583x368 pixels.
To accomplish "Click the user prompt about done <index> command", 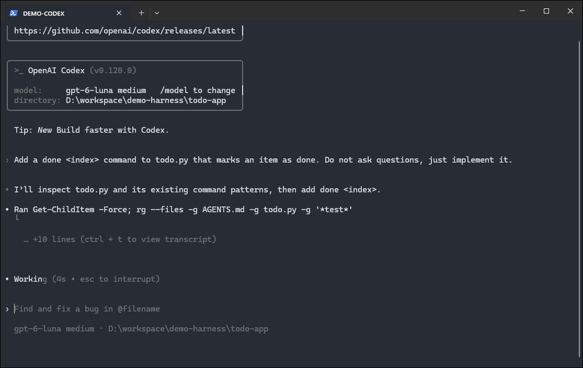I will 263,160.
